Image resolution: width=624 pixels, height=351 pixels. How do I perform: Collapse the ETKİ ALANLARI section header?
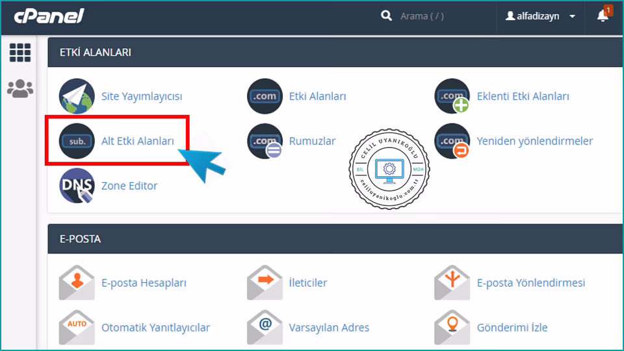[335, 52]
